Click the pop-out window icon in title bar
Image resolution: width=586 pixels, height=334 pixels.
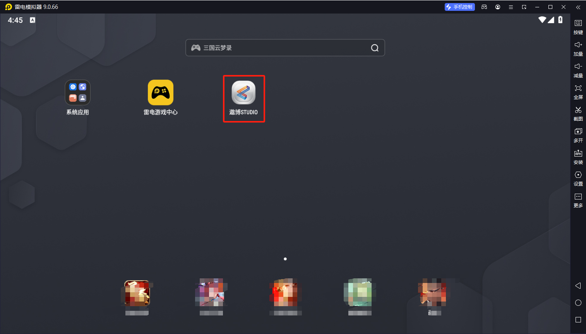point(524,7)
